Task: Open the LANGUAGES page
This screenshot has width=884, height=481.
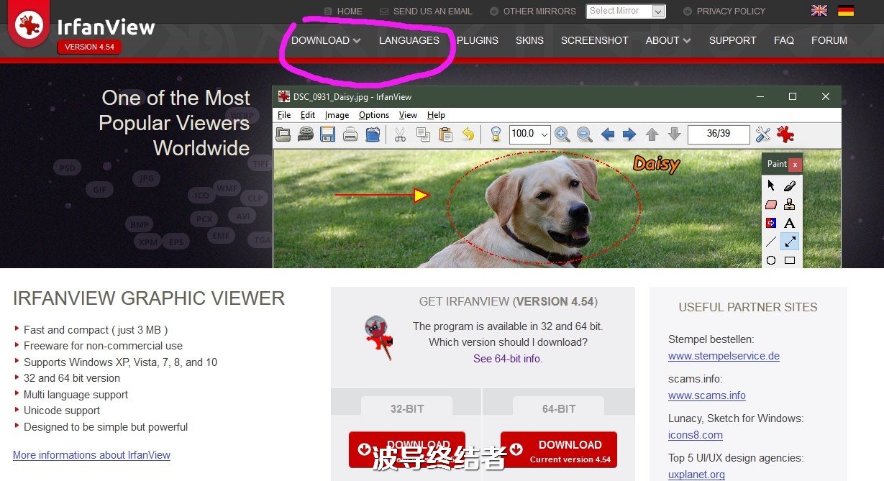Action: click(x=409, y=40)
